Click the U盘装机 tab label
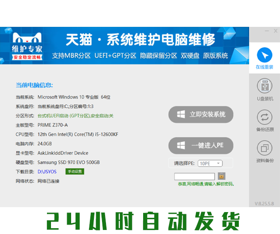The image size is (280, 234). click(x=265, y=98)
